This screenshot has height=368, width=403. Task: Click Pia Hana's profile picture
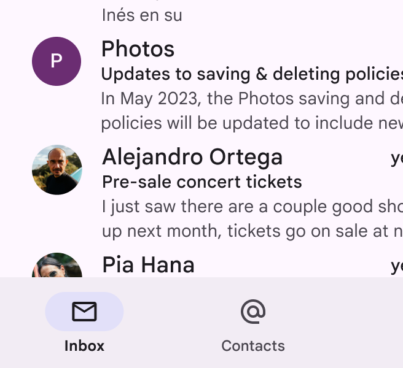pyautogui.click(x=57, y=266)
